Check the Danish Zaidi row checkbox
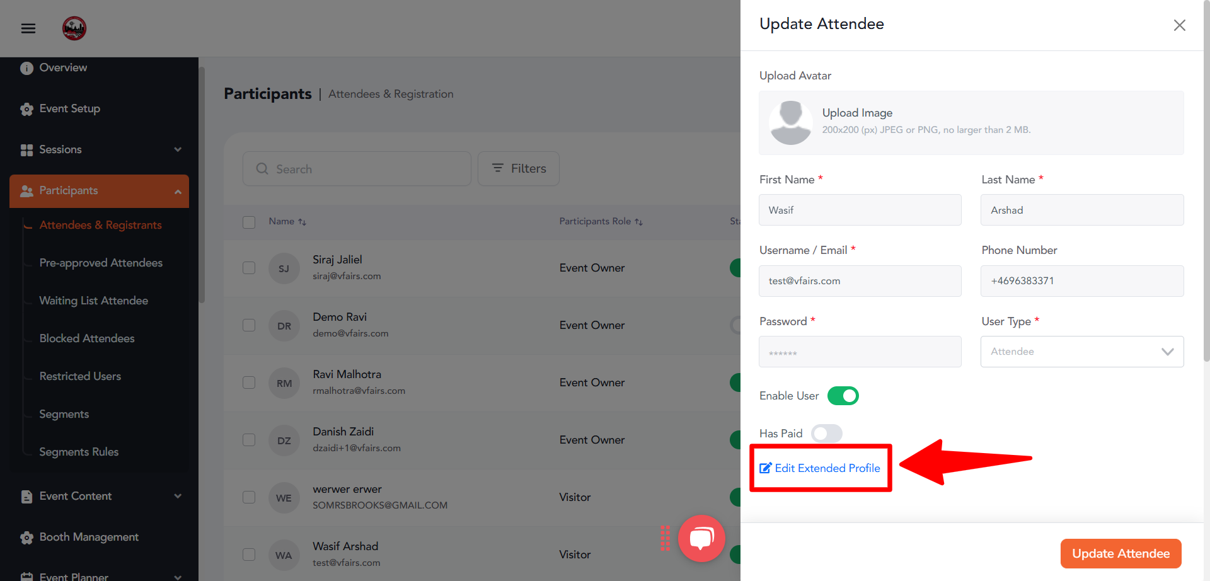This screenshot has width=1210, height=581. tap(249, 440)
